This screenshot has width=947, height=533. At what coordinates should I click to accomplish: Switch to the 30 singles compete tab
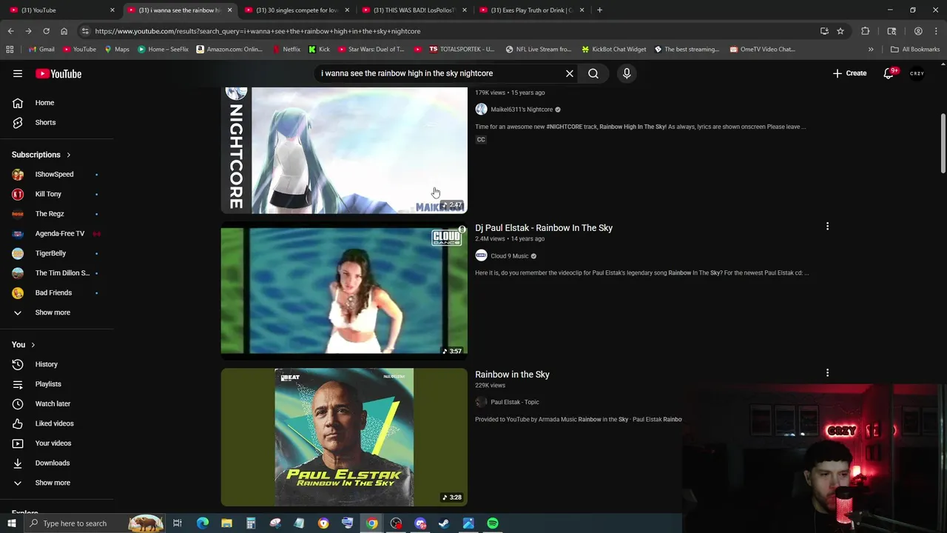click(297, 10)
